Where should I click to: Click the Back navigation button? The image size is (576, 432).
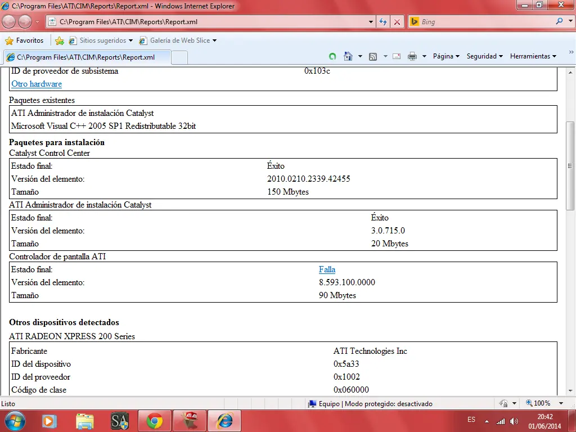[x=8, y=22]
